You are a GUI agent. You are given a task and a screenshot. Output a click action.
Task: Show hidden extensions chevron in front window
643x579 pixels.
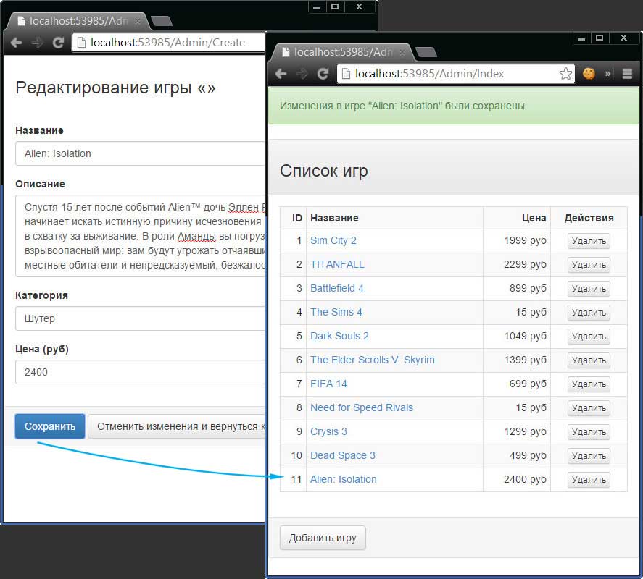click(608, 74)
